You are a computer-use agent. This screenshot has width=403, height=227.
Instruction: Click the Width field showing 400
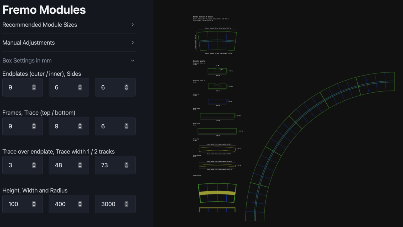[69, 204]
